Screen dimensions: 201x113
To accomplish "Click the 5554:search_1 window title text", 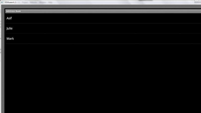I will point(10,2).
